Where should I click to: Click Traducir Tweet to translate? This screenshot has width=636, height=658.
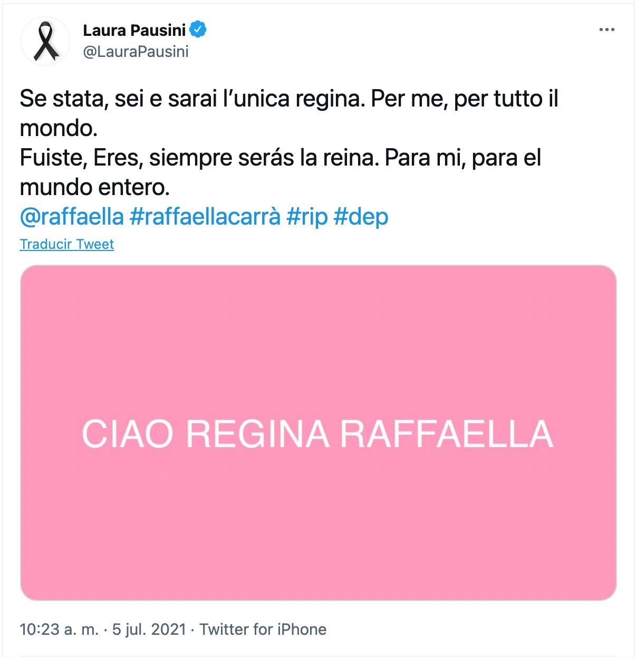[67, 244]
